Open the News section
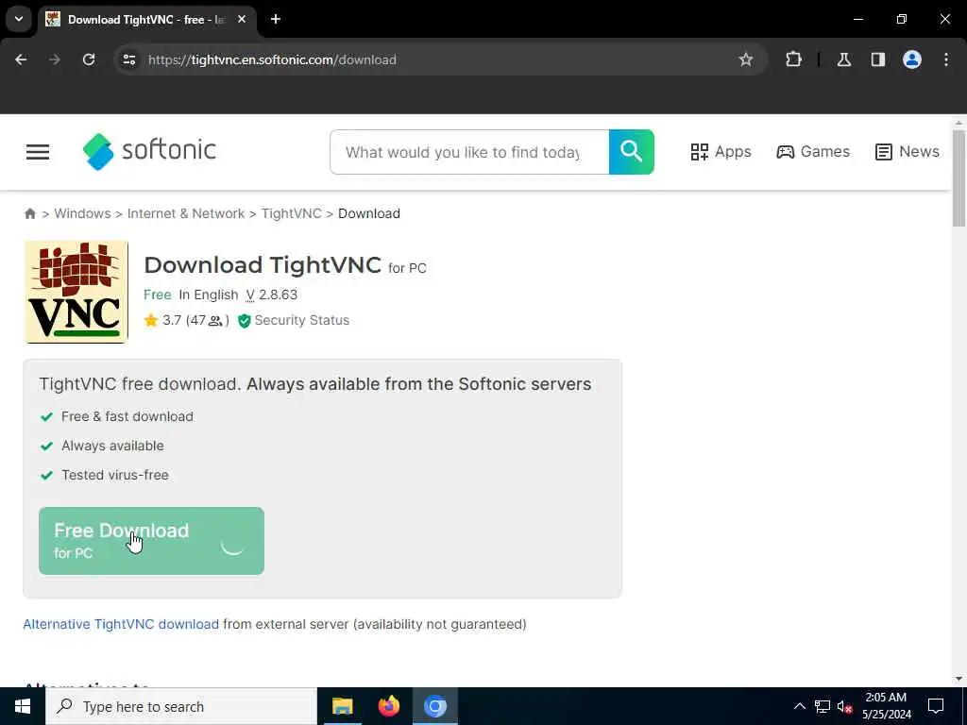Viewport: 967px width, 725px height. coord(908,152)
